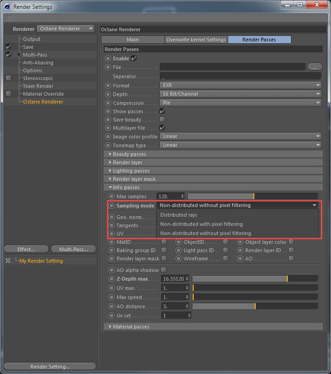Viewport: 331px width, 374px height.
Task: Click the Max samples slider
Action: 252,196
